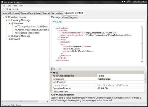Click the message pane vertical scrollbar thumb
Image resolution: width=148 pixels, height=107 pixels.
click(142, 43)
